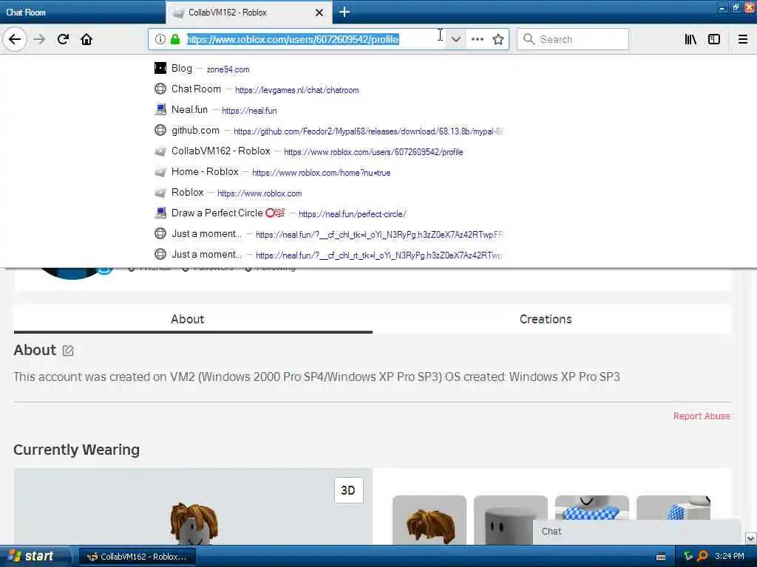Show site information icon in address bar
This screenshot has height=567, width=757.
click(x=160, y=39)
